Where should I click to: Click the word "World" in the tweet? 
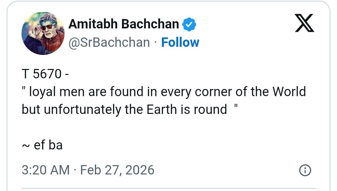pos(289,92)
